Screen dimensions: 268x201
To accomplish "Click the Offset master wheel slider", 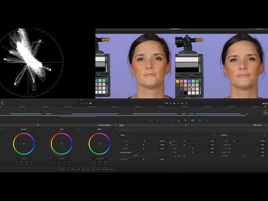I will pos(99,159).
